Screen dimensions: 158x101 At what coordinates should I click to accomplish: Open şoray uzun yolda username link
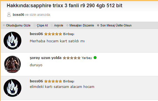click(45, 58)
